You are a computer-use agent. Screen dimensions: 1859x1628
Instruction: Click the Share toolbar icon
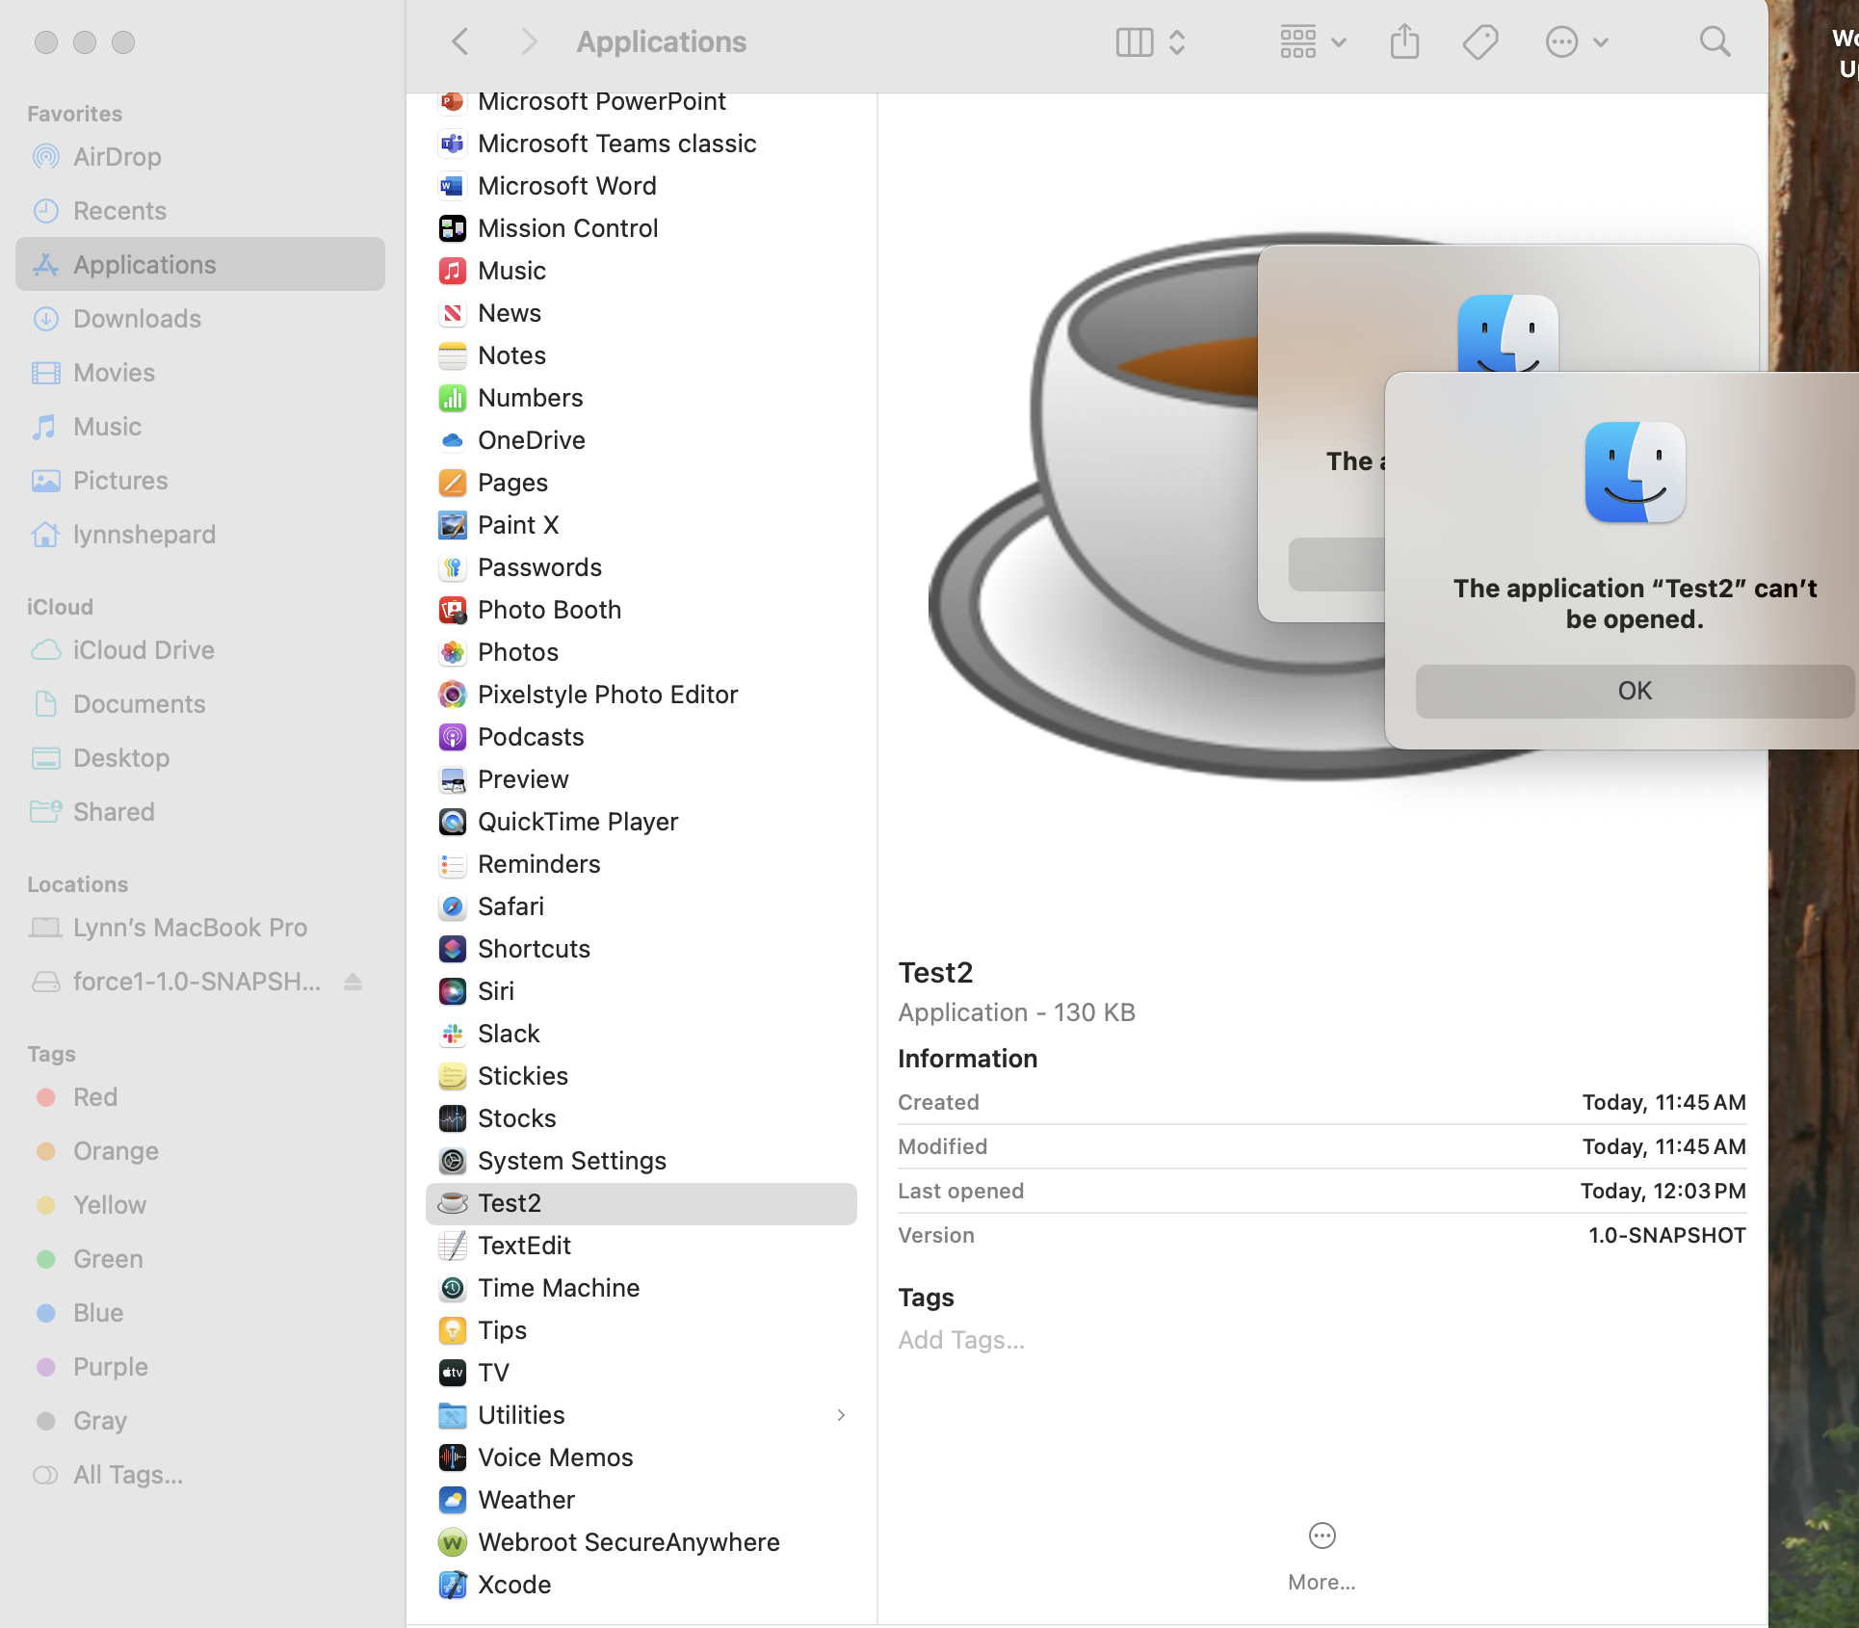(x=1405, y=41)
